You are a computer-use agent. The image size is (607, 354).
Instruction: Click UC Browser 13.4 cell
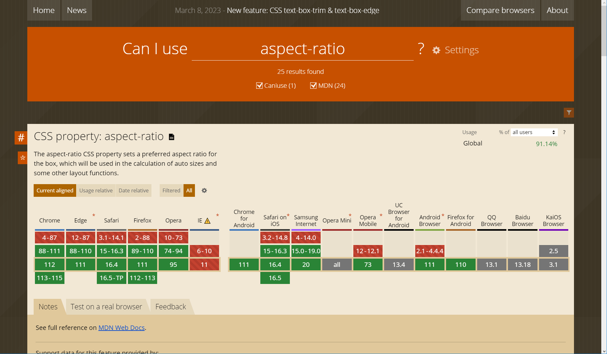pyautogui.click(x=399, y=265)
